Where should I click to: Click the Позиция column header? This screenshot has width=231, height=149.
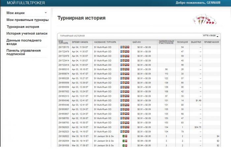[x=182, y=42]
